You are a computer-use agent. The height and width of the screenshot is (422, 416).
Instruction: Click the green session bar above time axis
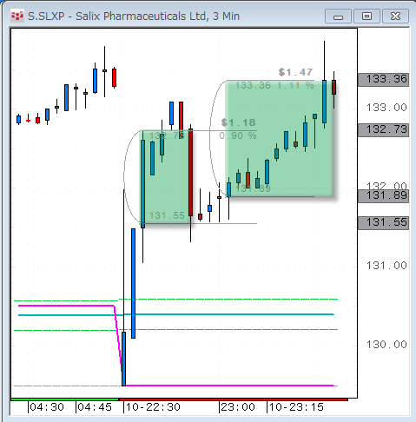point(64,399)
